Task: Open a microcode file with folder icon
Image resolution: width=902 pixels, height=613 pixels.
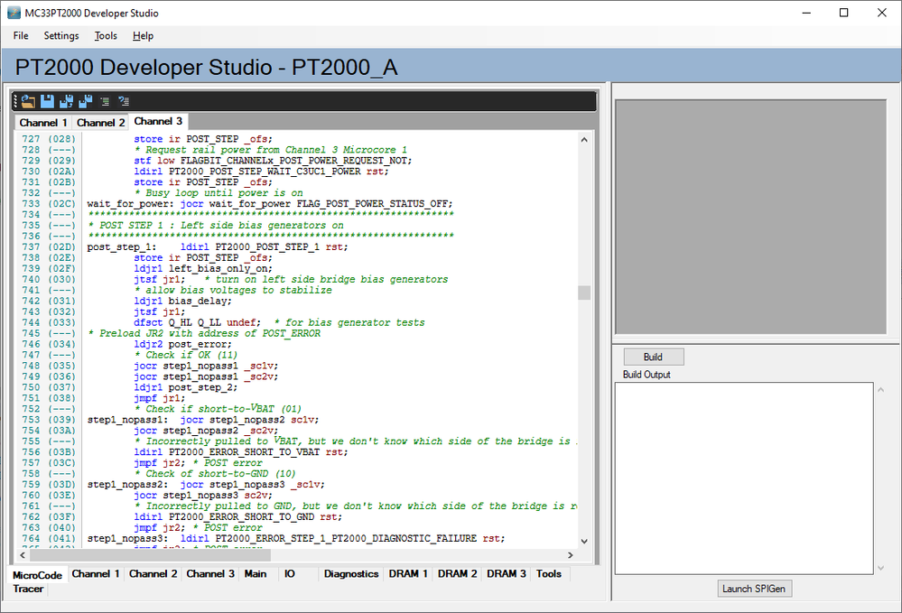Action: (x=28, y=101)
